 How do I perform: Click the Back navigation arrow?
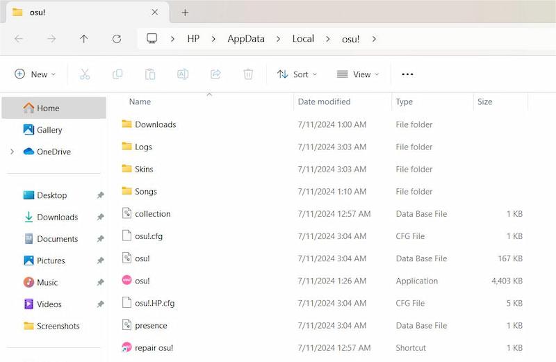click(x=19, y=39)
